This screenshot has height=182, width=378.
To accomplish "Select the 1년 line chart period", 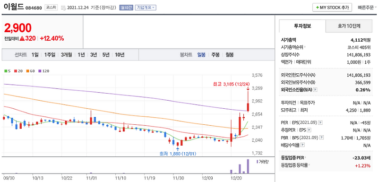I will point(81,55).
